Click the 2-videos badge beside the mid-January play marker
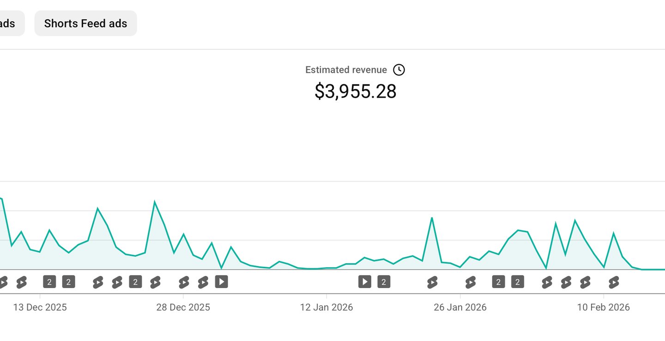This screenshot has height=341, width=665. point(384,282)
